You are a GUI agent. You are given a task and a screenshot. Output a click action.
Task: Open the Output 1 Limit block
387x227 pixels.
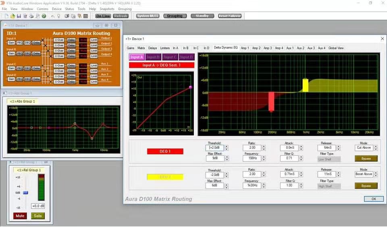point(94,40)
